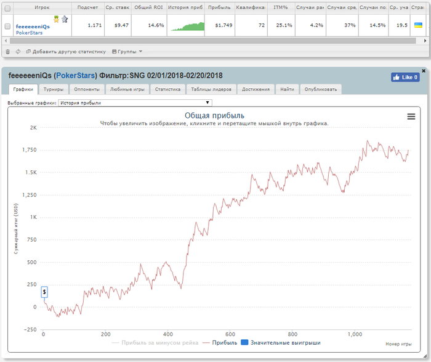Open the feeeeeeniQs player link in table
This screenshot has height=362, width=431.
[33, 27]
